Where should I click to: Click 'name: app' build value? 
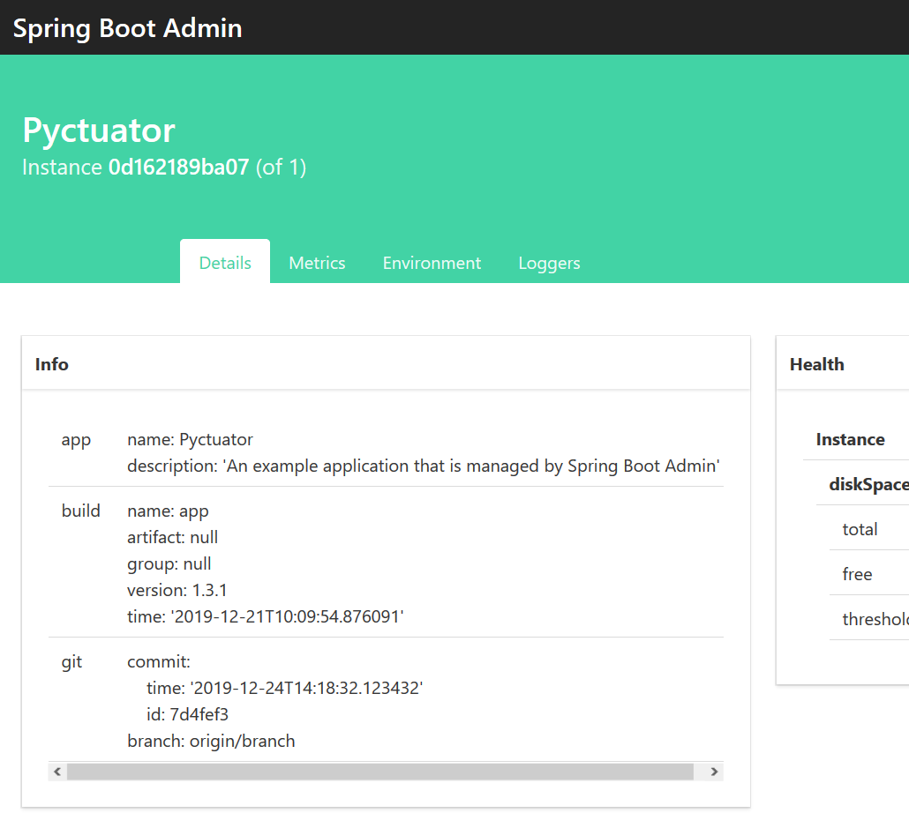click(168, 511)
